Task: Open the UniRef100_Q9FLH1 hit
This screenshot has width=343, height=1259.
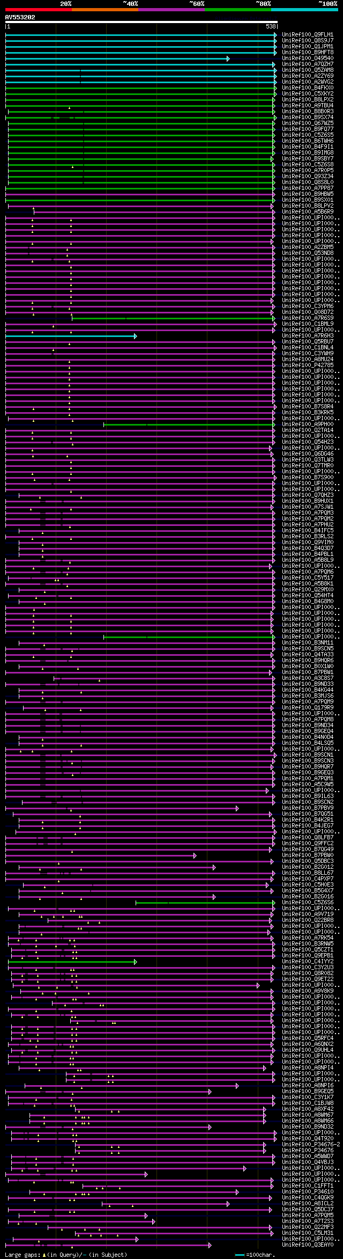Action: tap(308, 35)
